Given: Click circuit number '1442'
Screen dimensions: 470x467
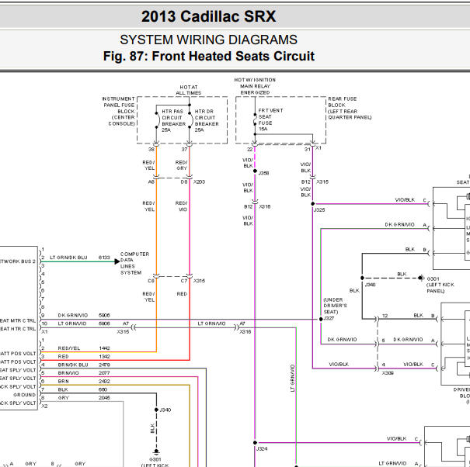Looking at the screenshot, I should (104, 348).
